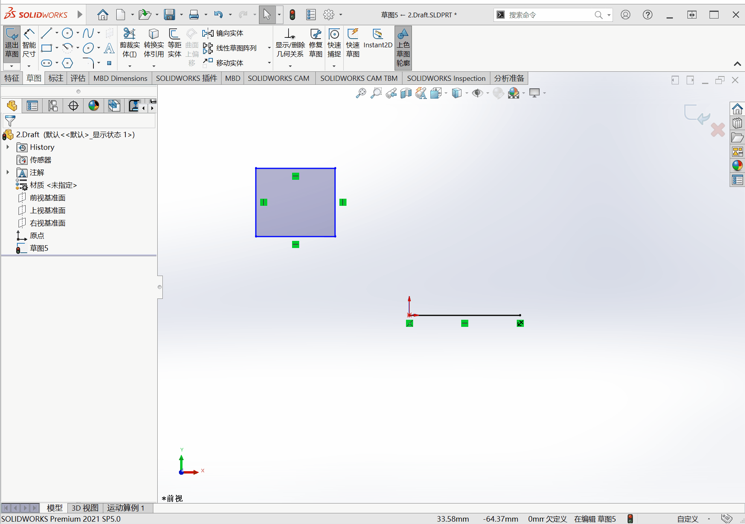Click the Exit Sketch (退出草图) icon
Viewport: 745px width, 524px height.
point(11,43)
